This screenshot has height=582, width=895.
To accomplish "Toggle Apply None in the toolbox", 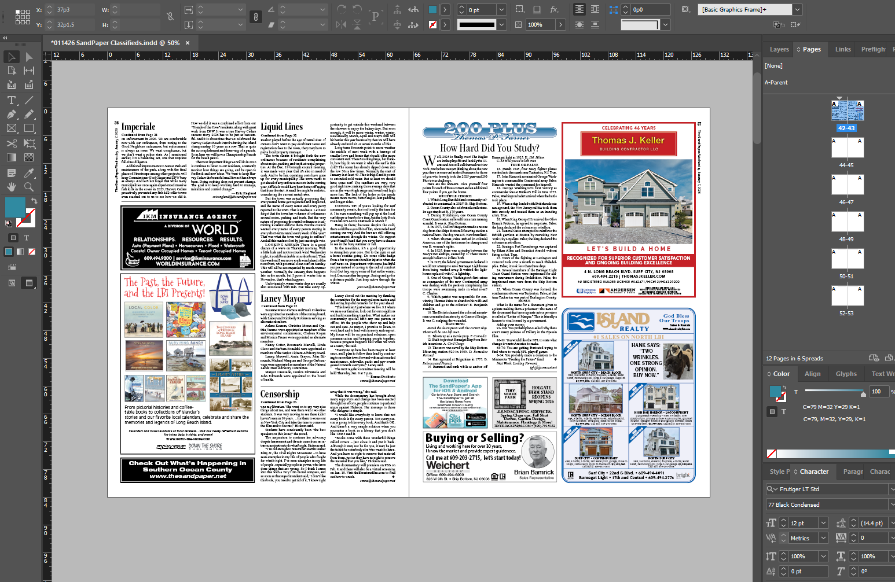I will (32, 252).
